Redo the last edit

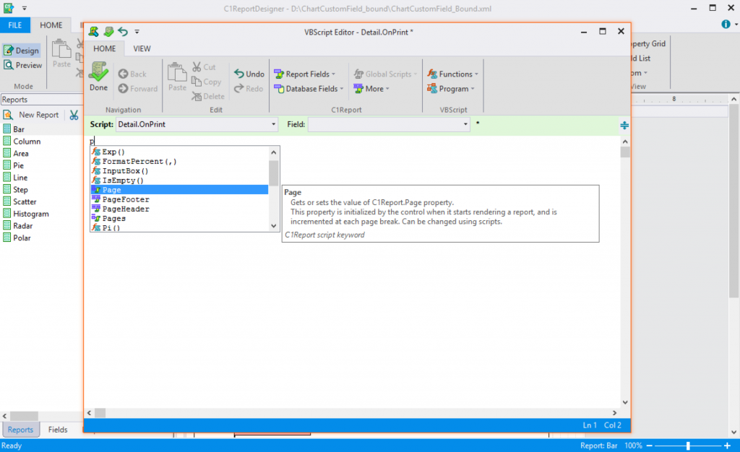249,89
